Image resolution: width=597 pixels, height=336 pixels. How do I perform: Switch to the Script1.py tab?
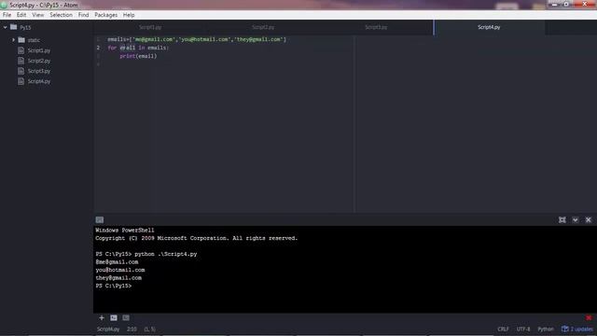[x=150, y=27]
